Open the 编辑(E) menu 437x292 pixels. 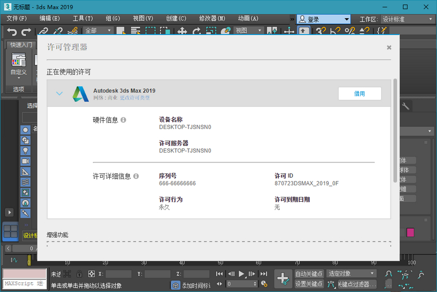49,19
